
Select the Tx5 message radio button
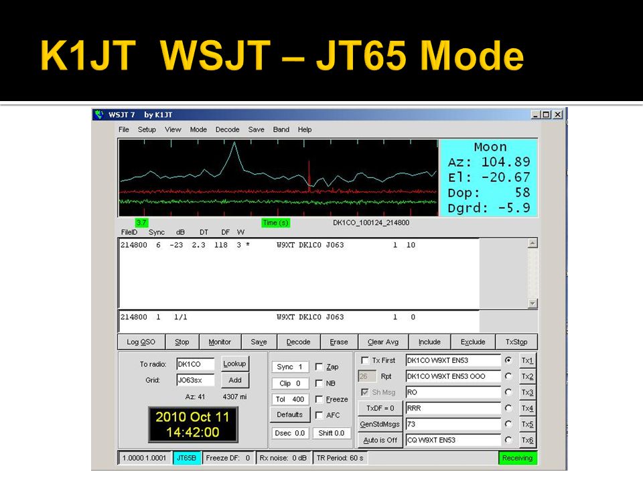click(x=508, y=424)
